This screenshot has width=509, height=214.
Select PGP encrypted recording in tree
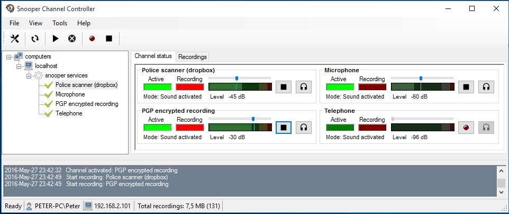click(87, 104)
